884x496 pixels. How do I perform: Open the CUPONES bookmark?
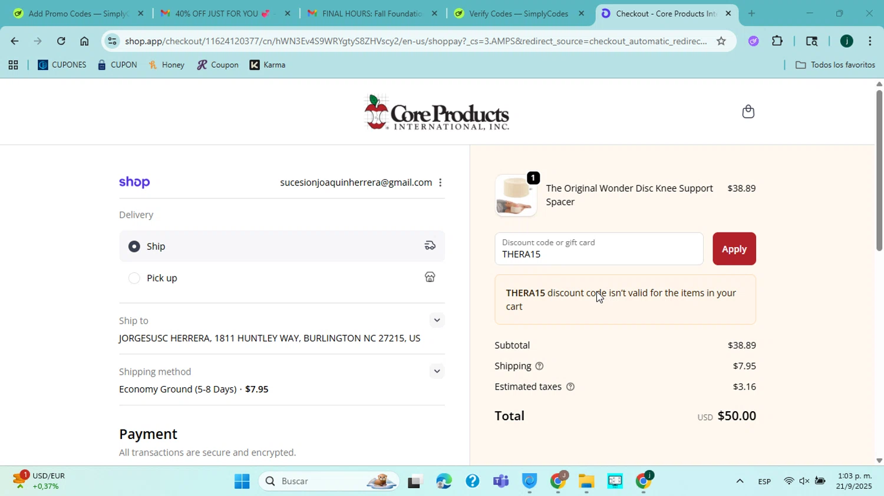coord(62,65)
